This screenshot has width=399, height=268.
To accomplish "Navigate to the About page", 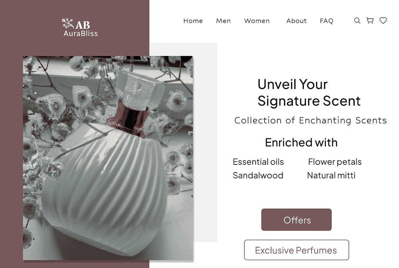I will 297,21.
